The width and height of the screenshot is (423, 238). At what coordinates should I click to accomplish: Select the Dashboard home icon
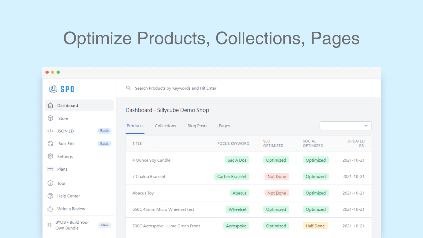pyautogui.click(x=50, y=105)
